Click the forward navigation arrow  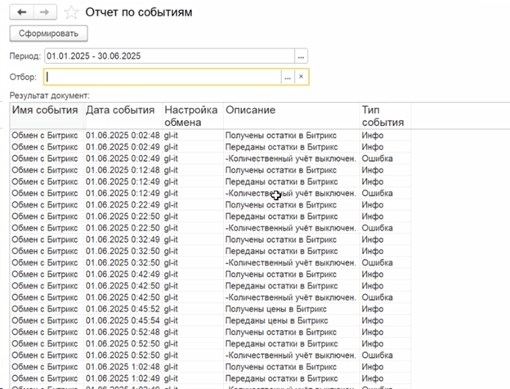click(44, 12)
